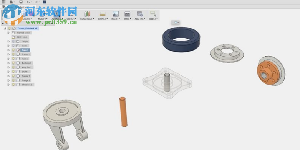This screenshot has width=300, height=150.
Task: Expand the Named Views folder
Action: pyautogui.click(x=8, y=33)
